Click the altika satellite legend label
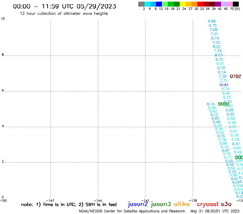Screen dimensions: 243x214 [182, 204]
